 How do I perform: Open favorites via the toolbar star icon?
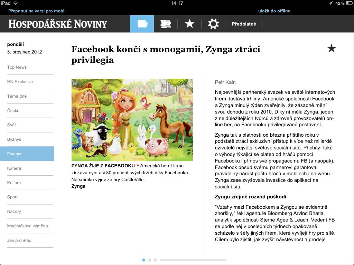189,24
